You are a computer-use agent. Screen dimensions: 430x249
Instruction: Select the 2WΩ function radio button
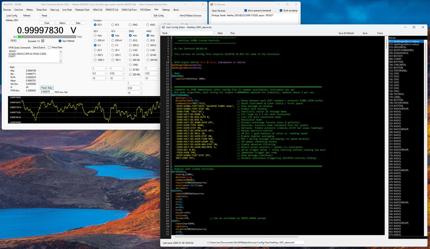(x=130, y=25)
